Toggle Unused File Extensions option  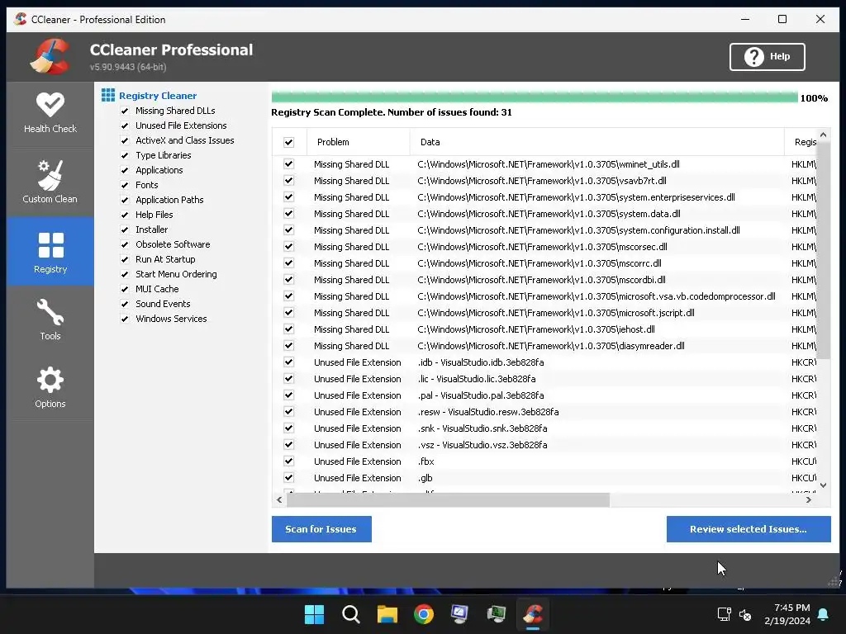point(125,125)
